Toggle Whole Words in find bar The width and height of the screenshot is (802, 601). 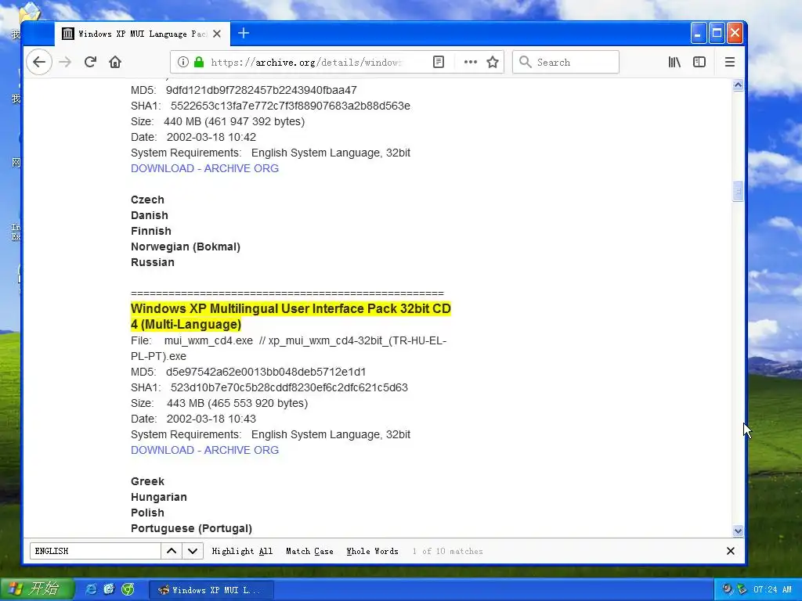[372, 551]
